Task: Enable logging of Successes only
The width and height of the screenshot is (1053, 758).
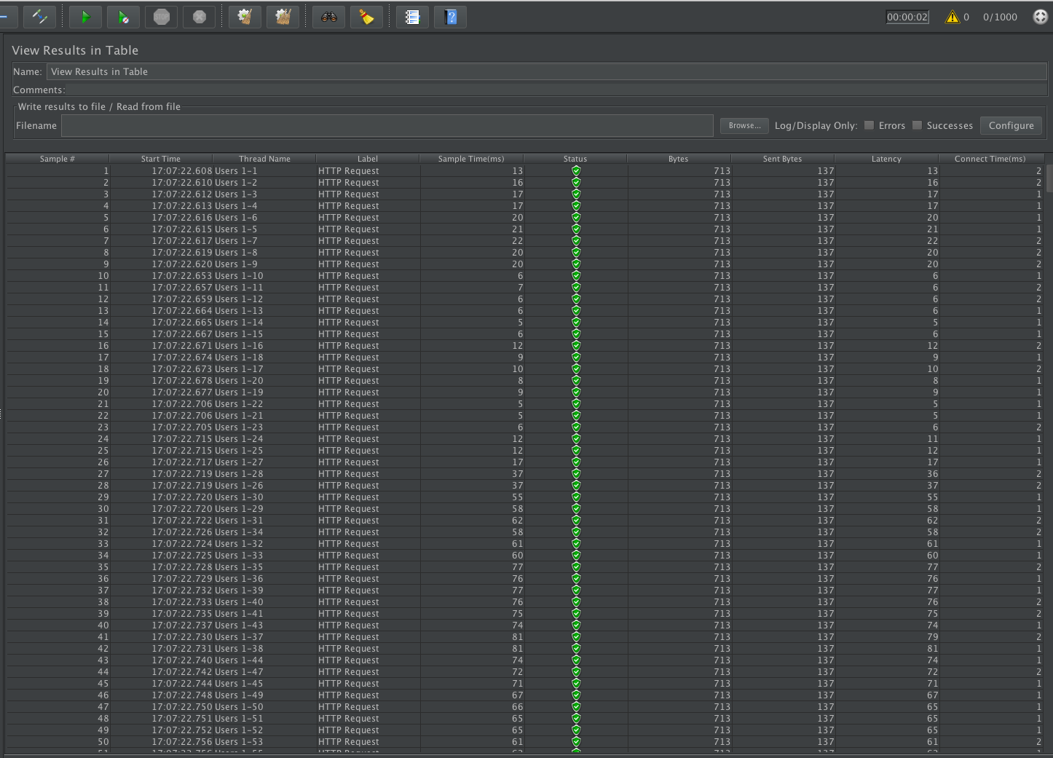Action: click(x=918, y=125)
